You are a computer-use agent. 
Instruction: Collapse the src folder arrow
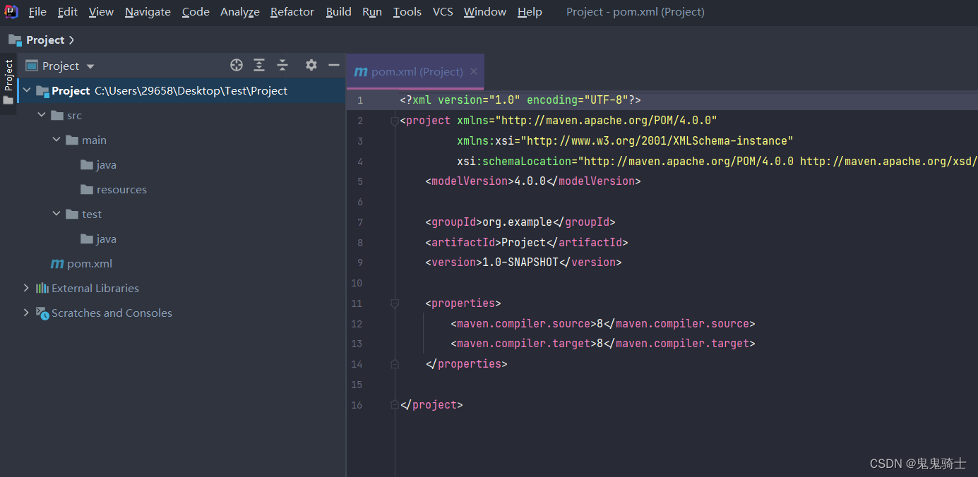click(42, 115)
